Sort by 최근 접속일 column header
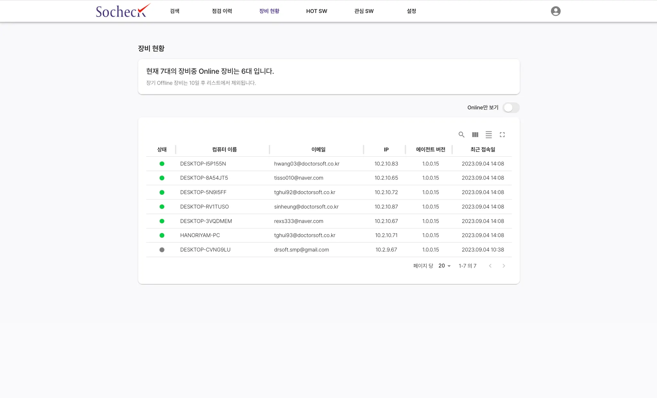Screen dimensions: 657x398 click(482, 150)
